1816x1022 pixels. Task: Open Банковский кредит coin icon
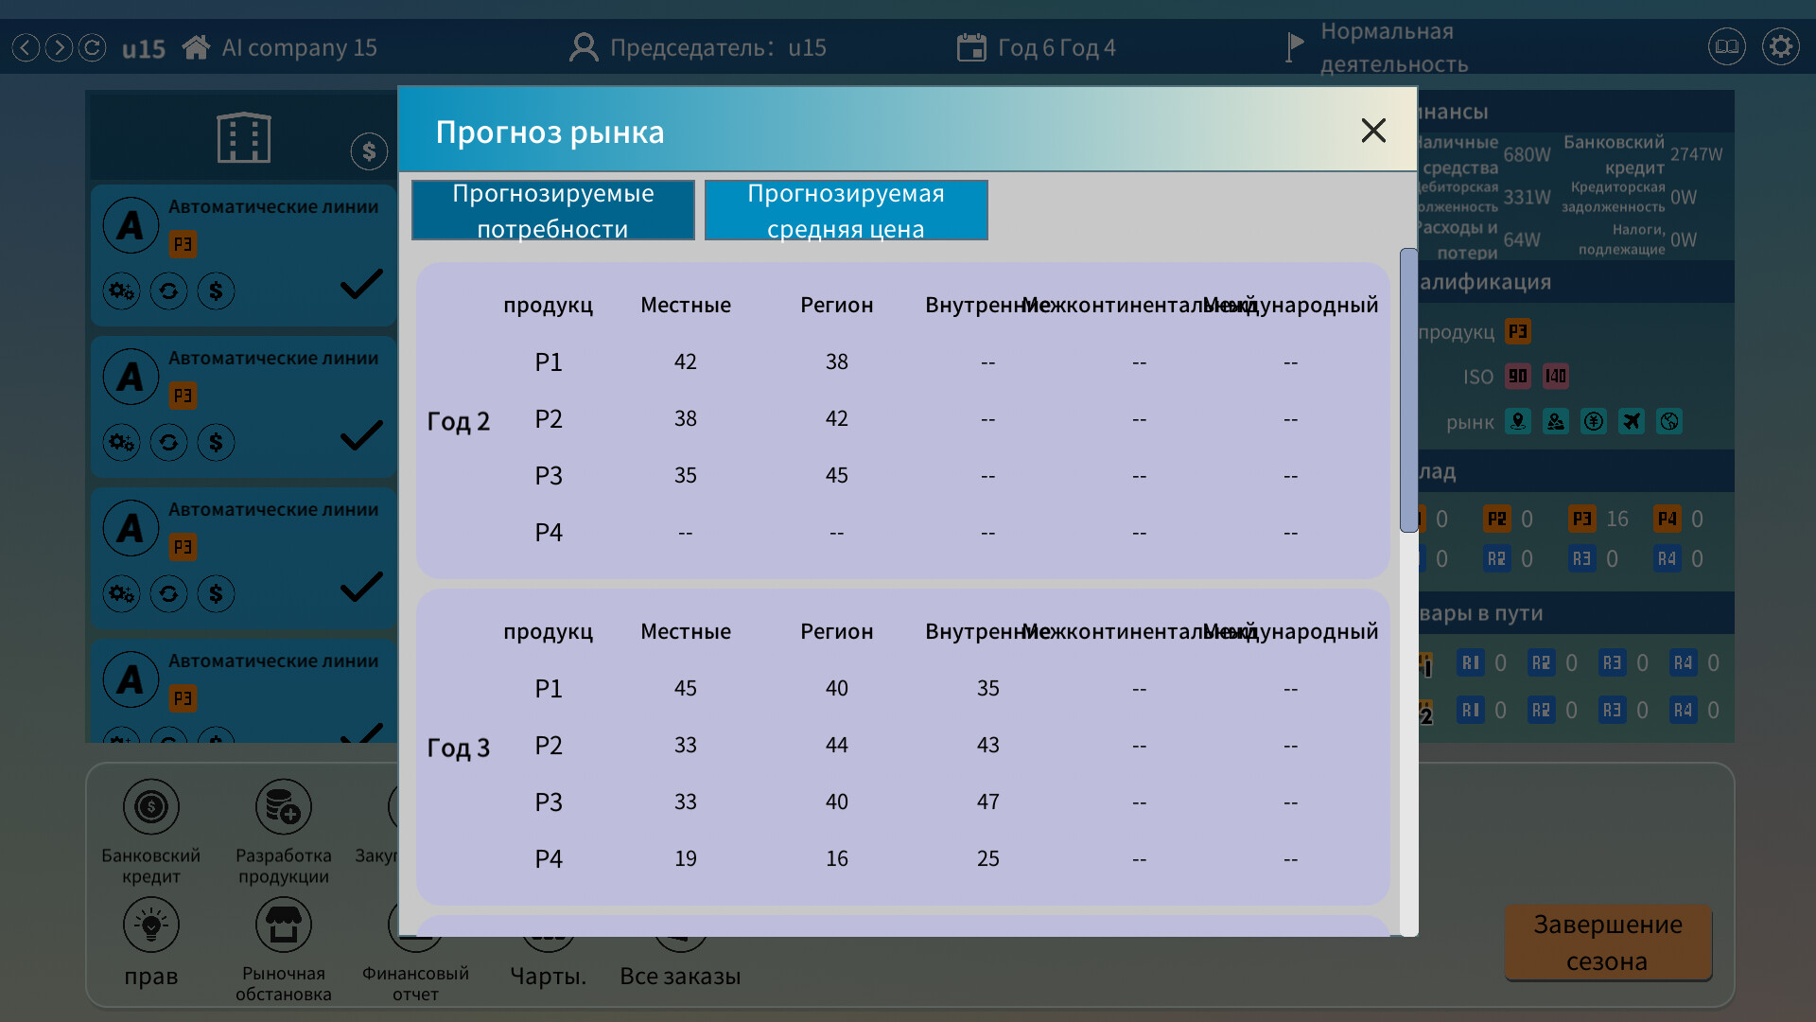[151, 807]
